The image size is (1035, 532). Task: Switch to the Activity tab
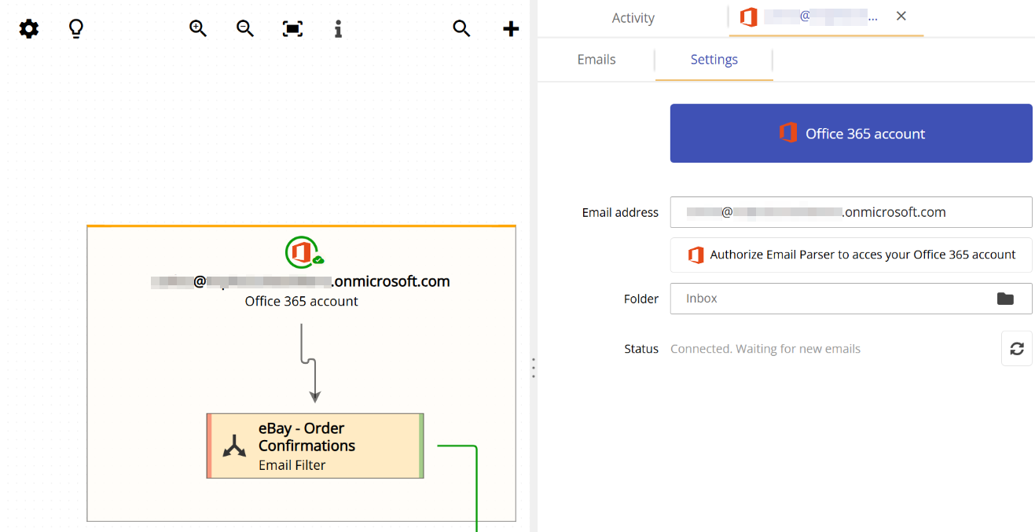click(633, 17)
